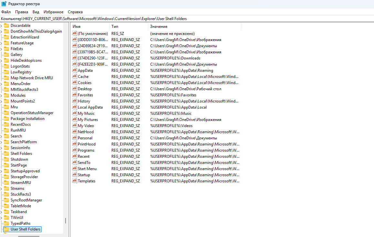Click string icon of Cookies value

point(74,82)
